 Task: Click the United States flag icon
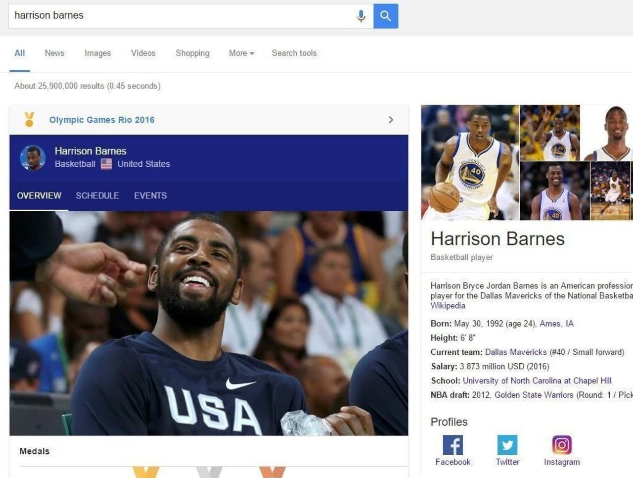coord(106,164)
